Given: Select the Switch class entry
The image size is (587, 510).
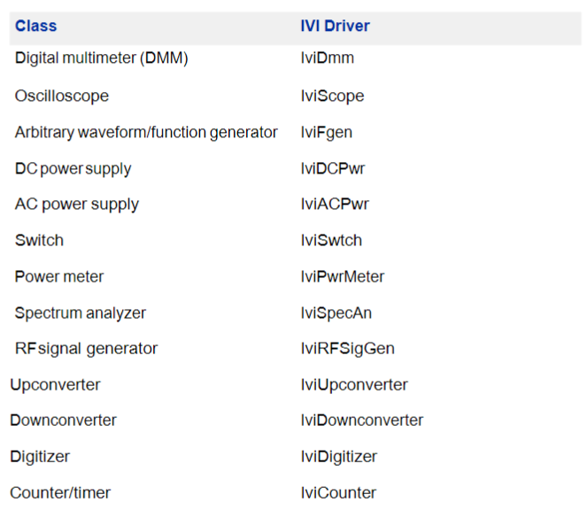Looking at the screenshot, I should [39, 241].
